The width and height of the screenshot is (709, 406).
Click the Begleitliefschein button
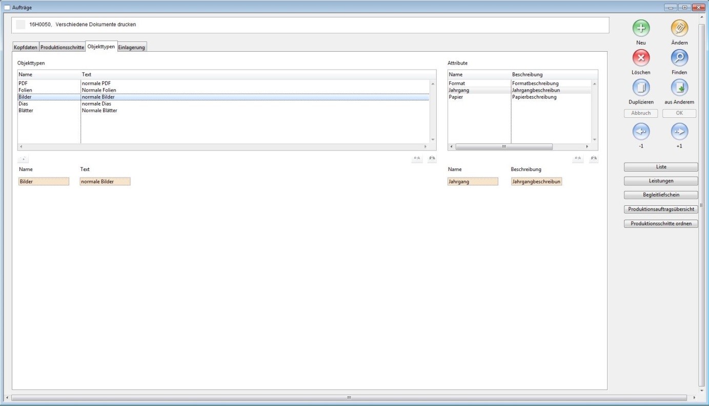pos(661,195)
